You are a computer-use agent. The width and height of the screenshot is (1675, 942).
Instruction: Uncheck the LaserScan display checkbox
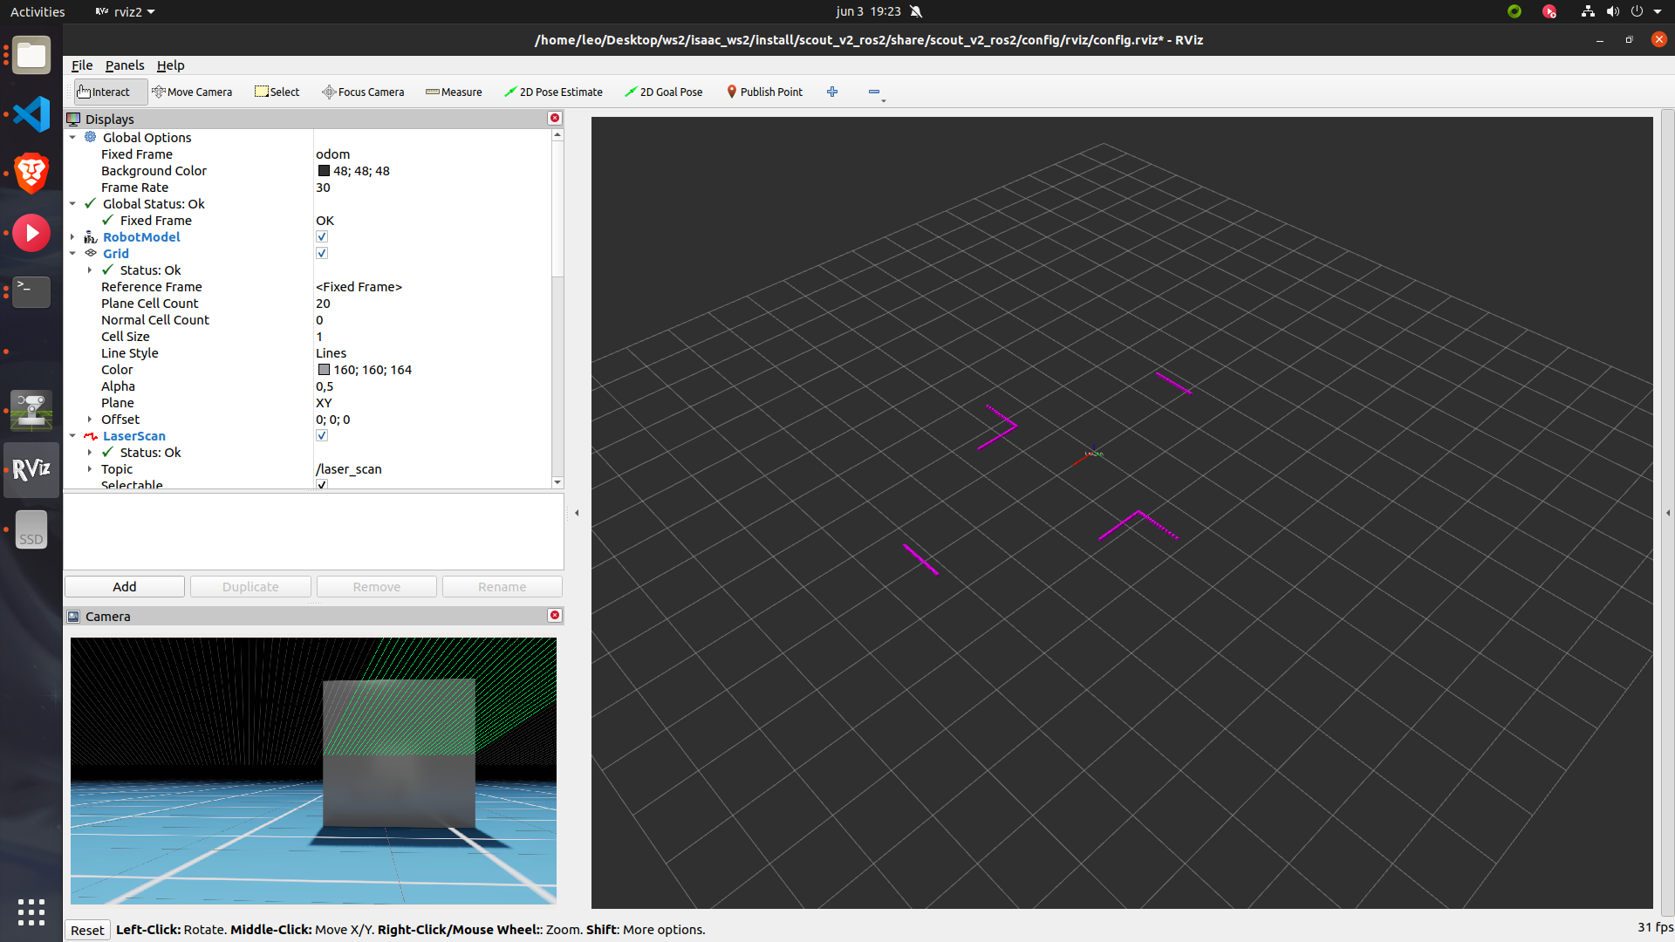pos(322,436)
